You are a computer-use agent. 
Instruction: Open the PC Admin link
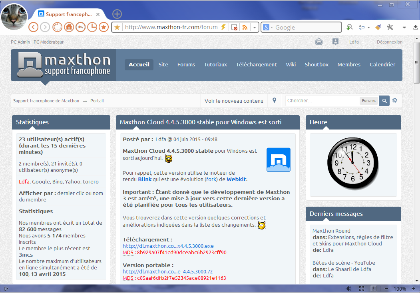20,42
